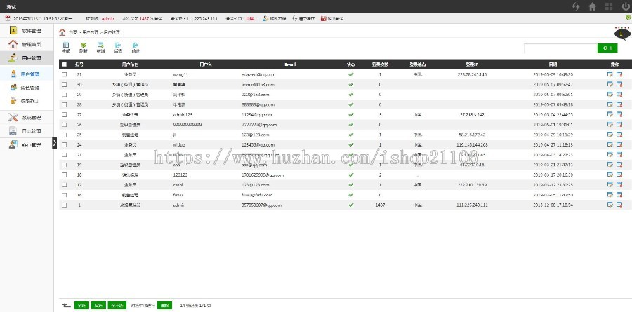Tick the checkbox for user ceshi
The height and width of the screenshot is (312, 632).
pos(65,185)
